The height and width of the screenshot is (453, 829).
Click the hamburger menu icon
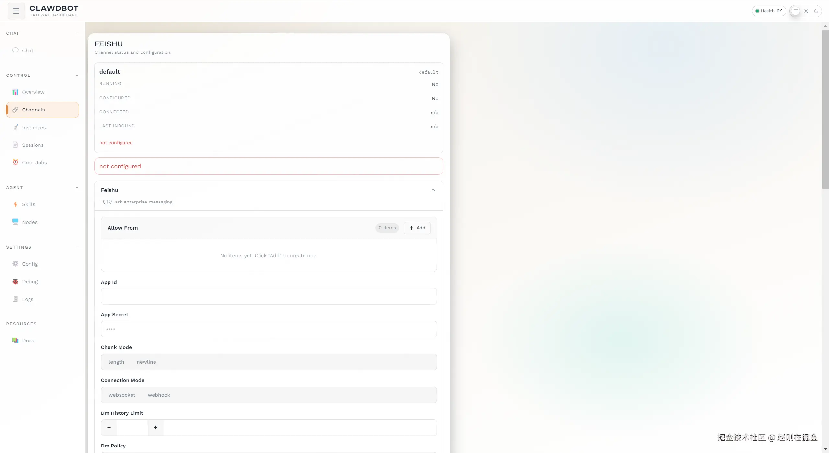16,11
